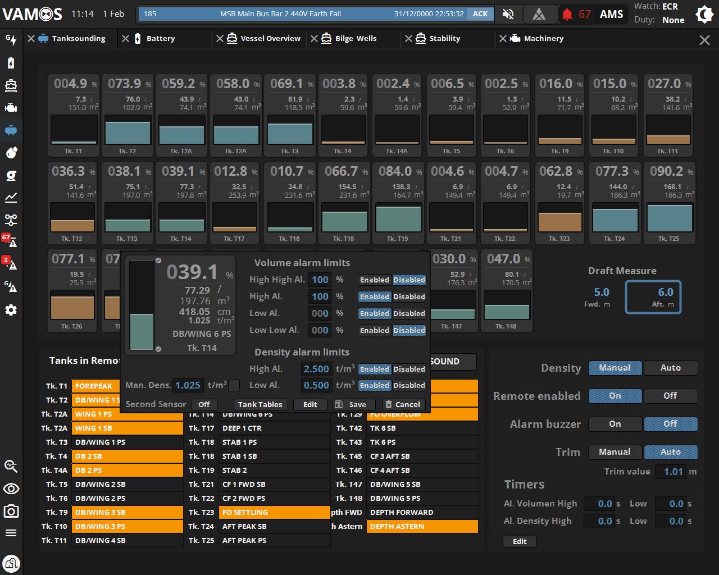Close the Battery tab with its X

125,38
